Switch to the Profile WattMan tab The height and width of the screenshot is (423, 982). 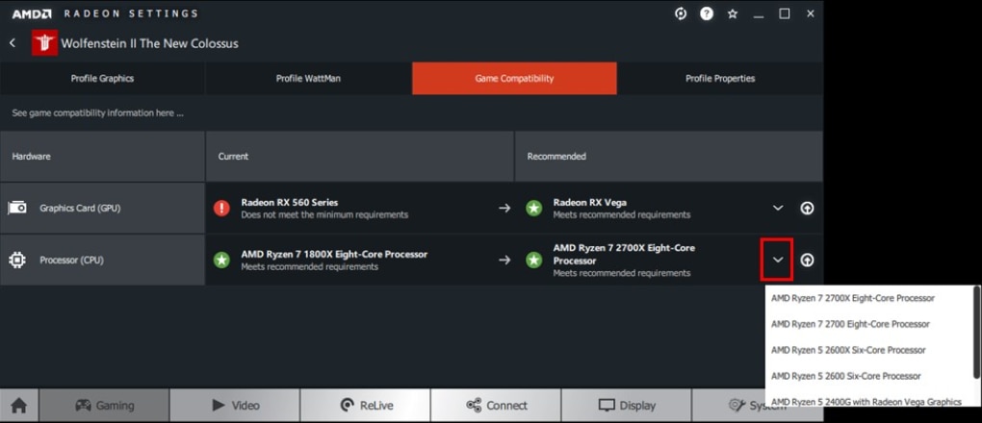pyautogui.click(x=308, y=78)
